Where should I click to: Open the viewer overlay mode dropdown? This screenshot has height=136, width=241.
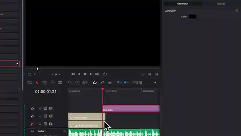(x=34, y=74)
